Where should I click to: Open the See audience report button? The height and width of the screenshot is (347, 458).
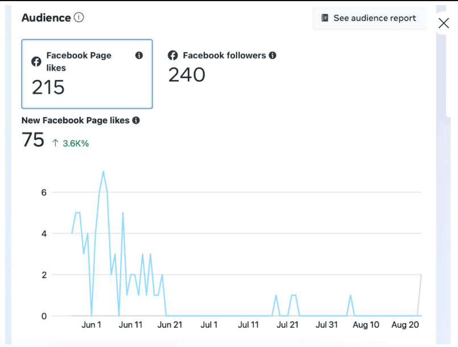(x=369, y=18)
